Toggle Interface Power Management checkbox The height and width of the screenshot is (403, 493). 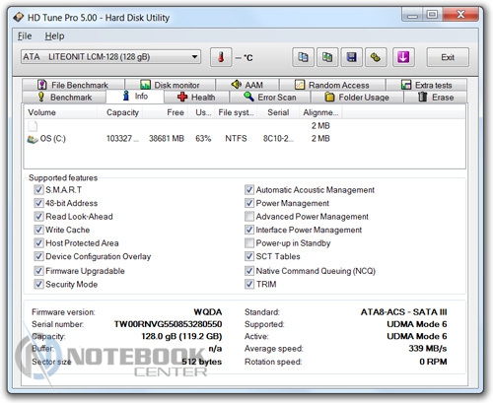pyautogui.click(x=249, y=230)
